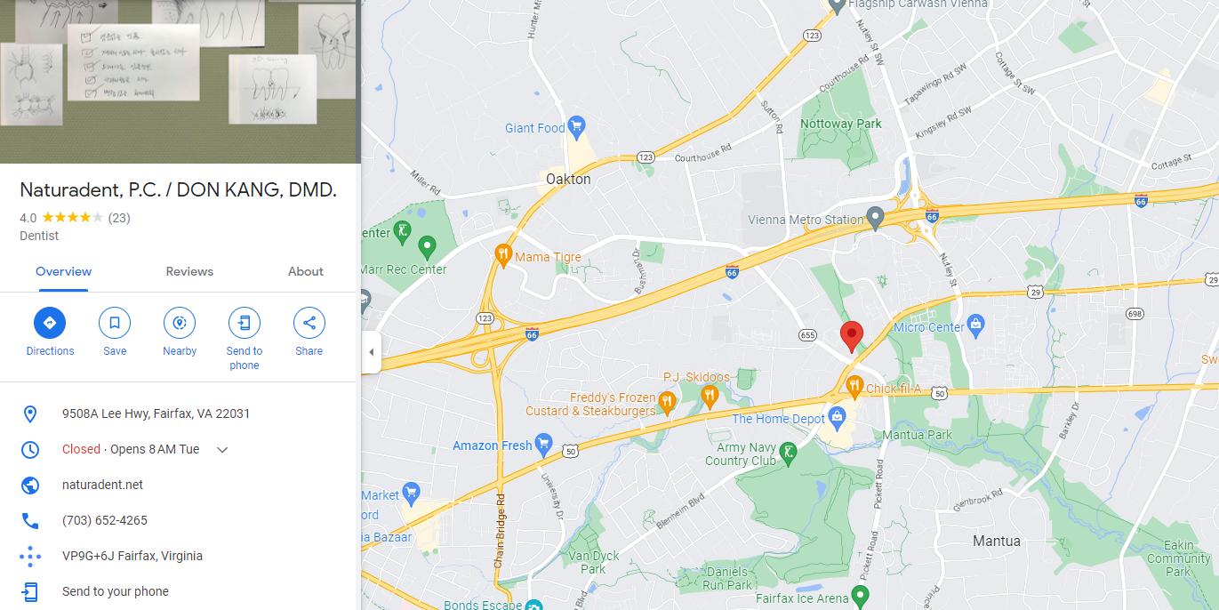Click the 9508A Lee Hwy address row
This screenshot has width=1219, height=610.
[x=178, y=413]
